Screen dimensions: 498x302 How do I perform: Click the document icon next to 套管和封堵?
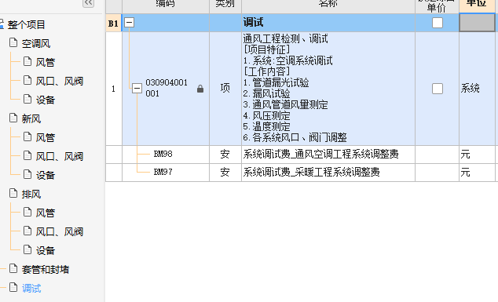[13, 269]
